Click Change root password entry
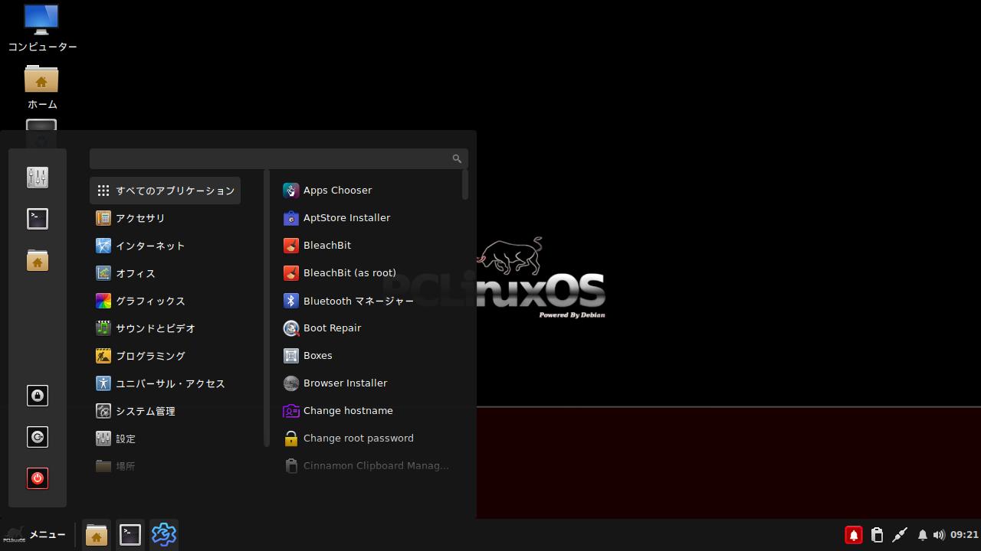Screen dimensions: 981x551 (x=358, y=439)
